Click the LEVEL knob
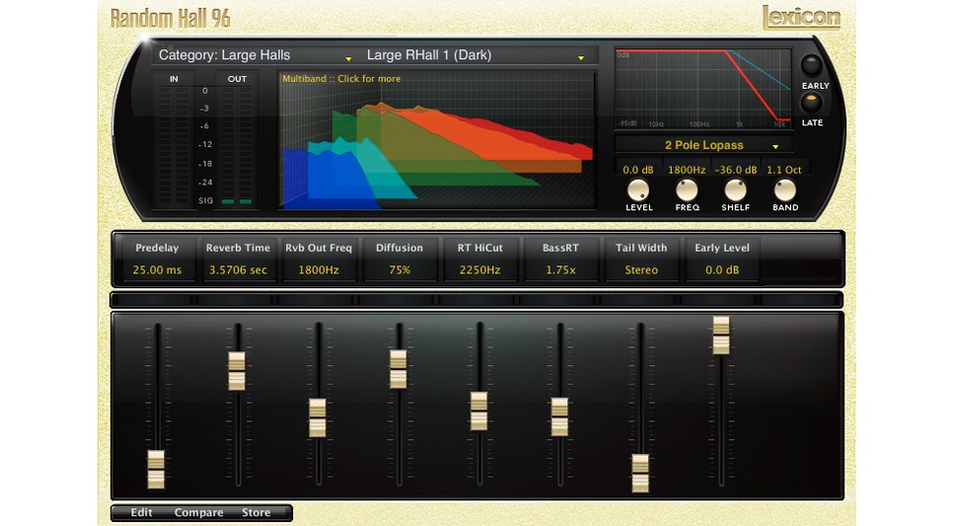This screenshot has height=526, width=954. (x=638, y=189)
